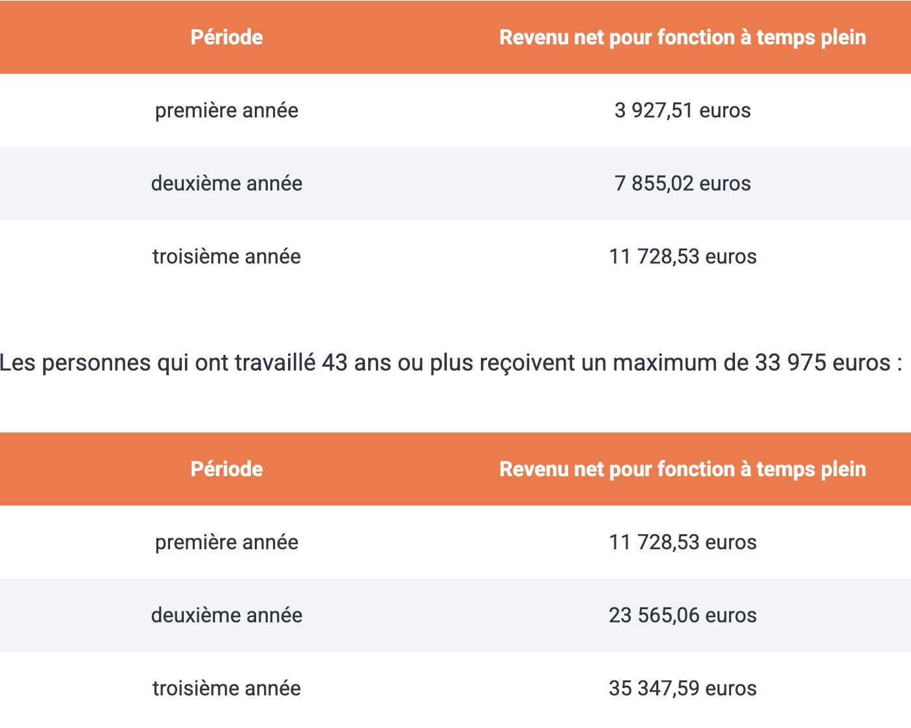Select troisième année in the second table
911x728 pixels.
tap(227, 688)
